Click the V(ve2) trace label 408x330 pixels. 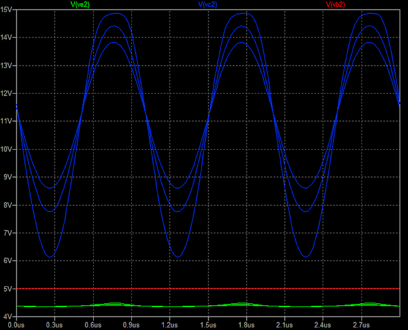click(x=80, y=4)
